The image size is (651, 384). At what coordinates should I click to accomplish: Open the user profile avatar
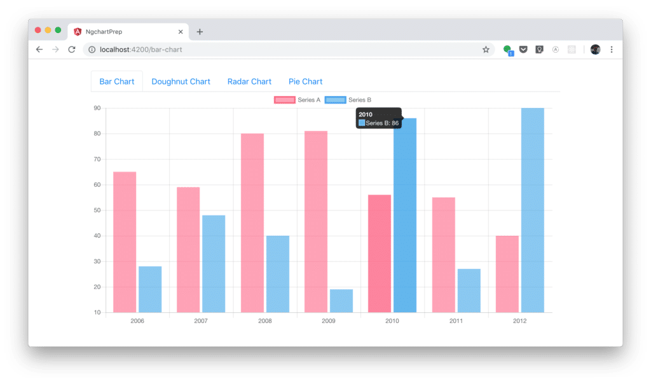[595, 50]
